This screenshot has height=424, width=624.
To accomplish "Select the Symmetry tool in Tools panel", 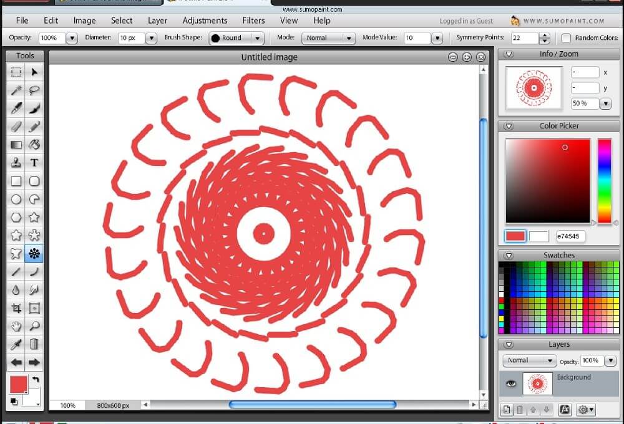I will click(x=34, y=253).
